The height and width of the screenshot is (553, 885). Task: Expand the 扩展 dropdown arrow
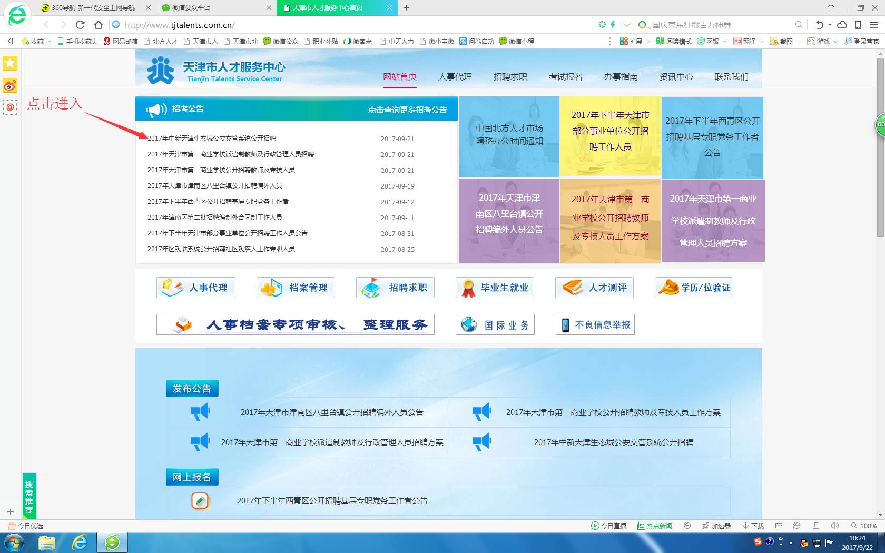(x=648, y=41)
